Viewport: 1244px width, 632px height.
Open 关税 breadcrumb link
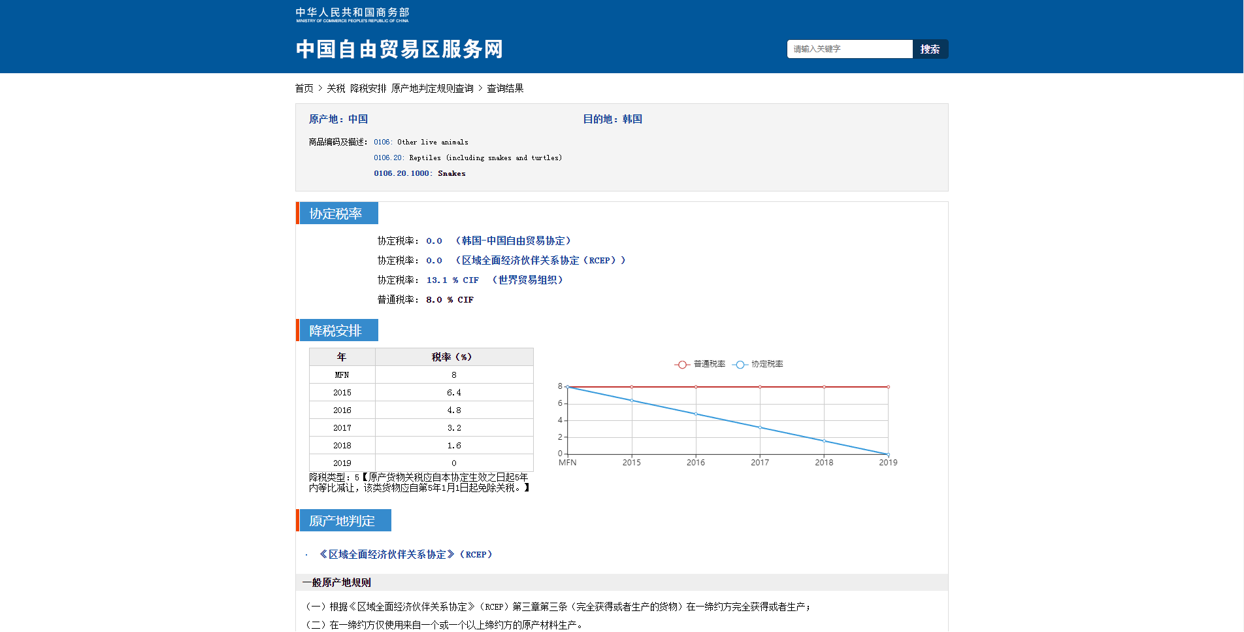(x=336, y=88)
